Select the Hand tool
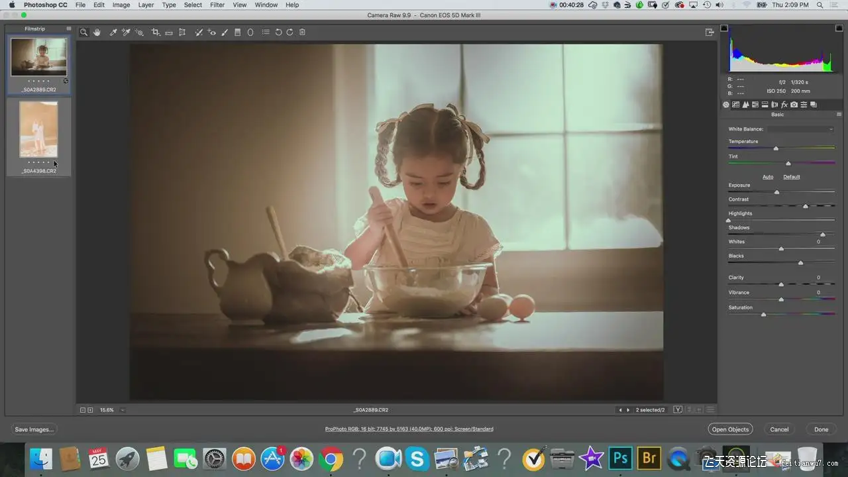848x477 pixels. pyautogui.click(x=97, y=32)
